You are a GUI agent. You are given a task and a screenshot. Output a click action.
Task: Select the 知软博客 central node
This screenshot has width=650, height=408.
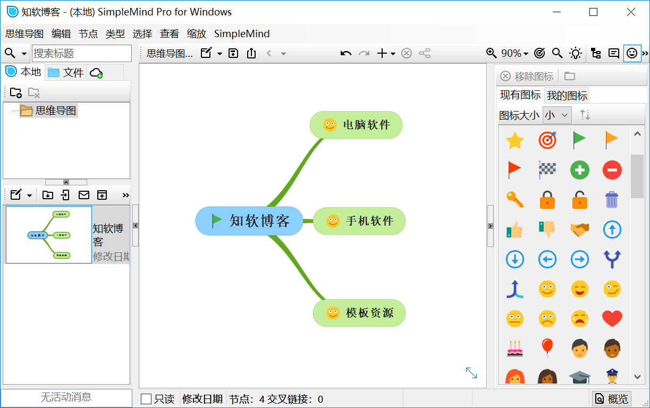point(249,220)
